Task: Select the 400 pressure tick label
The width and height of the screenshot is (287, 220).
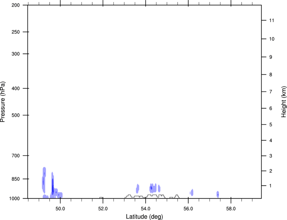Action: coord(16,88)
